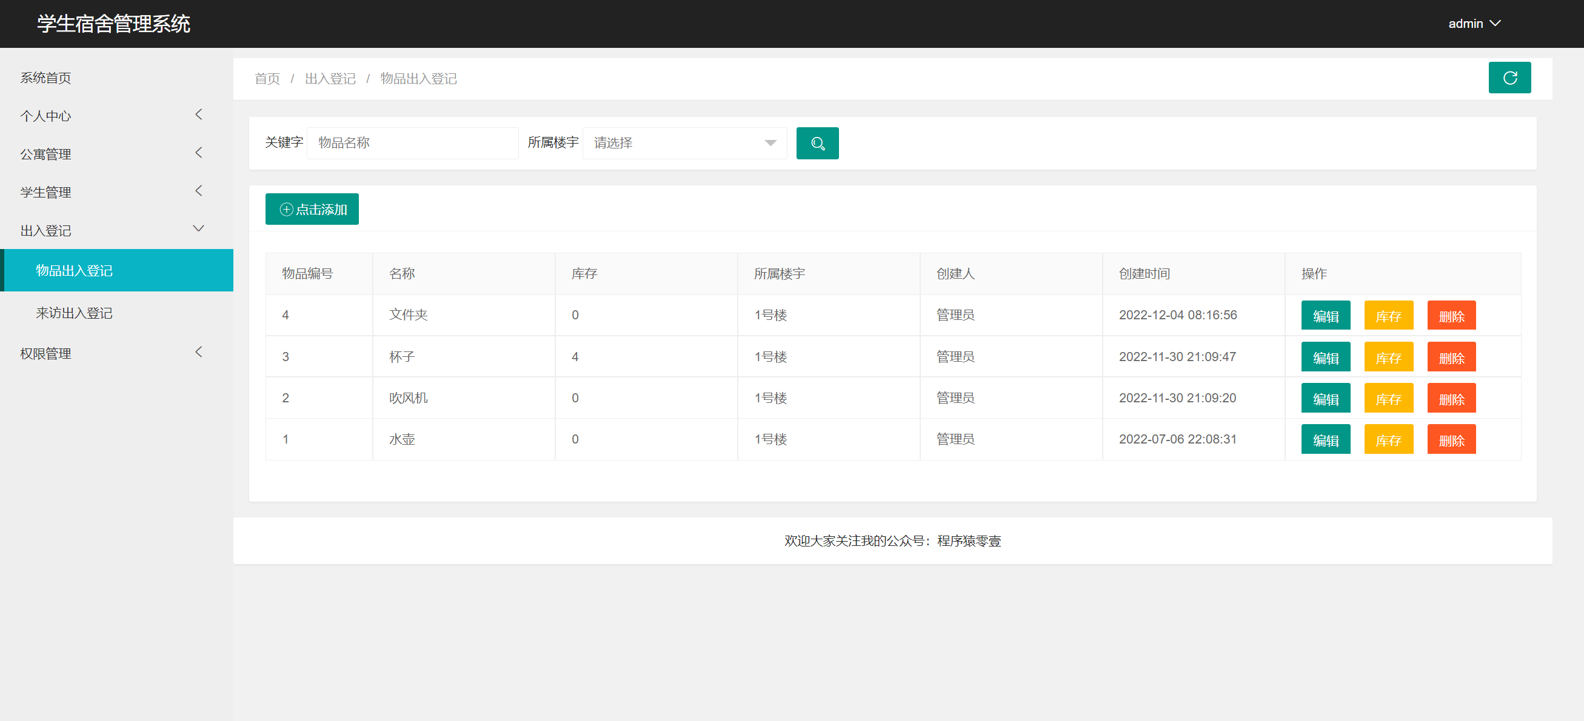Screen dimensions: 1584x721
Task: Click the 点击添加 add button
Action: [x=312, y=210]
